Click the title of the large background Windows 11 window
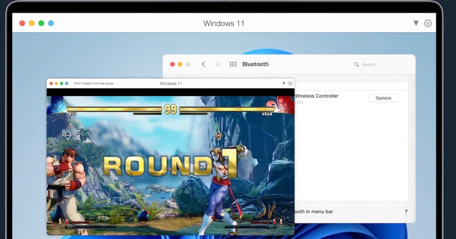Image resolution: width=456 pixels, height=239 pixels. pos(224,23)
